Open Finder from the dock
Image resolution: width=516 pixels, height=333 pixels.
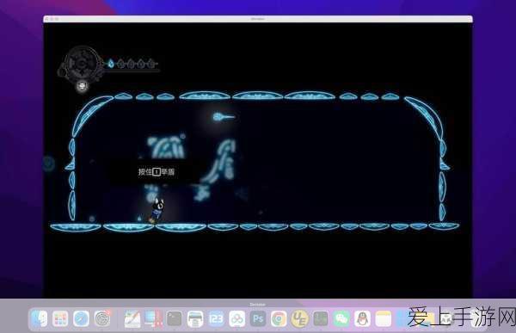(40, 318)
